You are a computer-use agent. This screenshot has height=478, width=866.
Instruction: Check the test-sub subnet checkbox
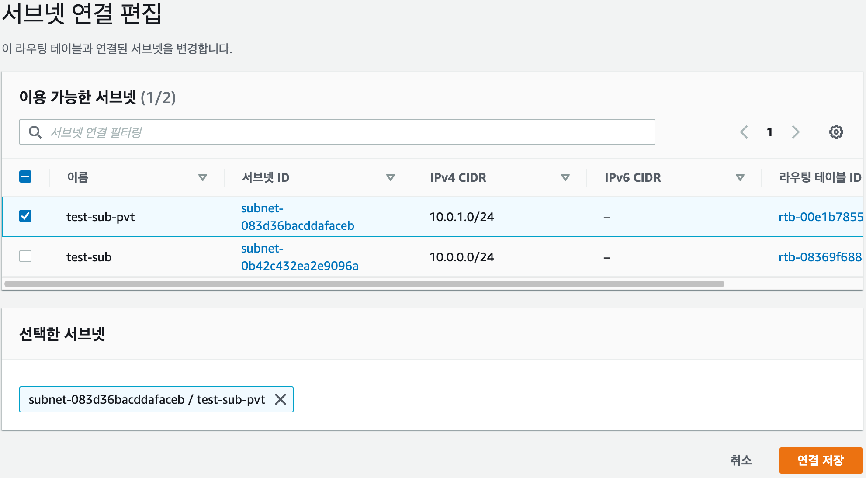[x=25, y=256]
